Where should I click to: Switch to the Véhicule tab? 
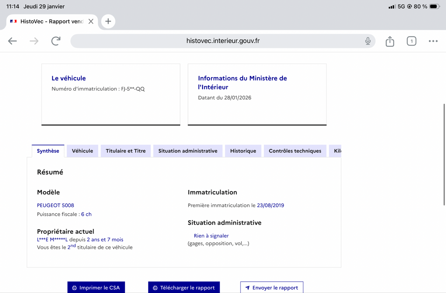click(82, 151)
